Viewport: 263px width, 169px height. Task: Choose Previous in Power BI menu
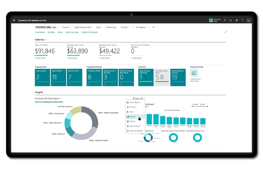[x=135, y=107]
